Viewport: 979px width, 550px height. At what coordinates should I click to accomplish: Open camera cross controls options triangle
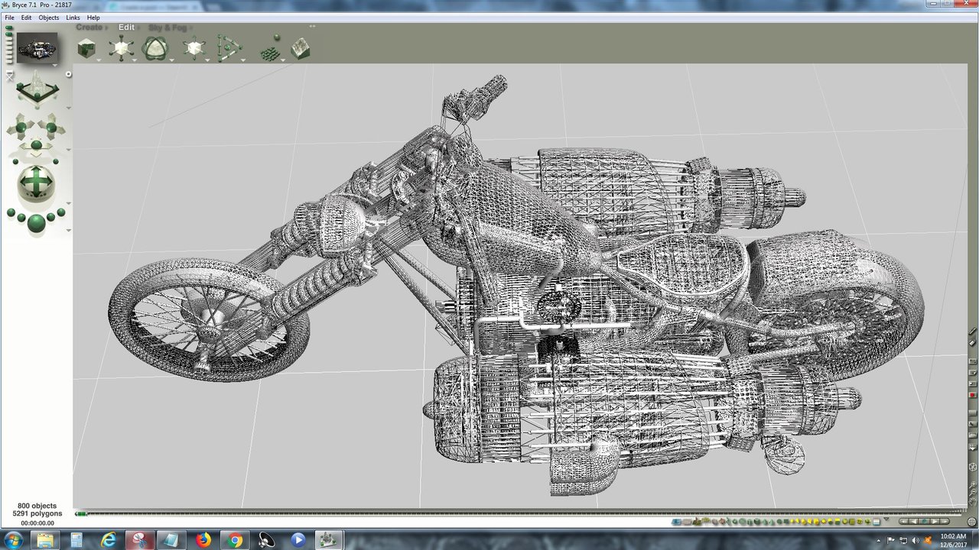[68, 149]
